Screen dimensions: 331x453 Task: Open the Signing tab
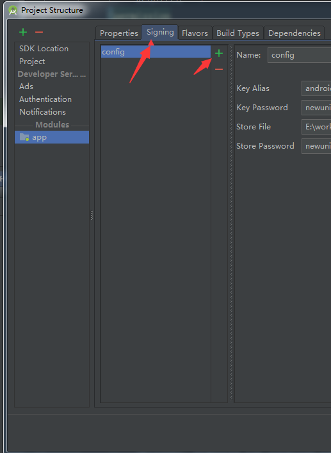160,32
